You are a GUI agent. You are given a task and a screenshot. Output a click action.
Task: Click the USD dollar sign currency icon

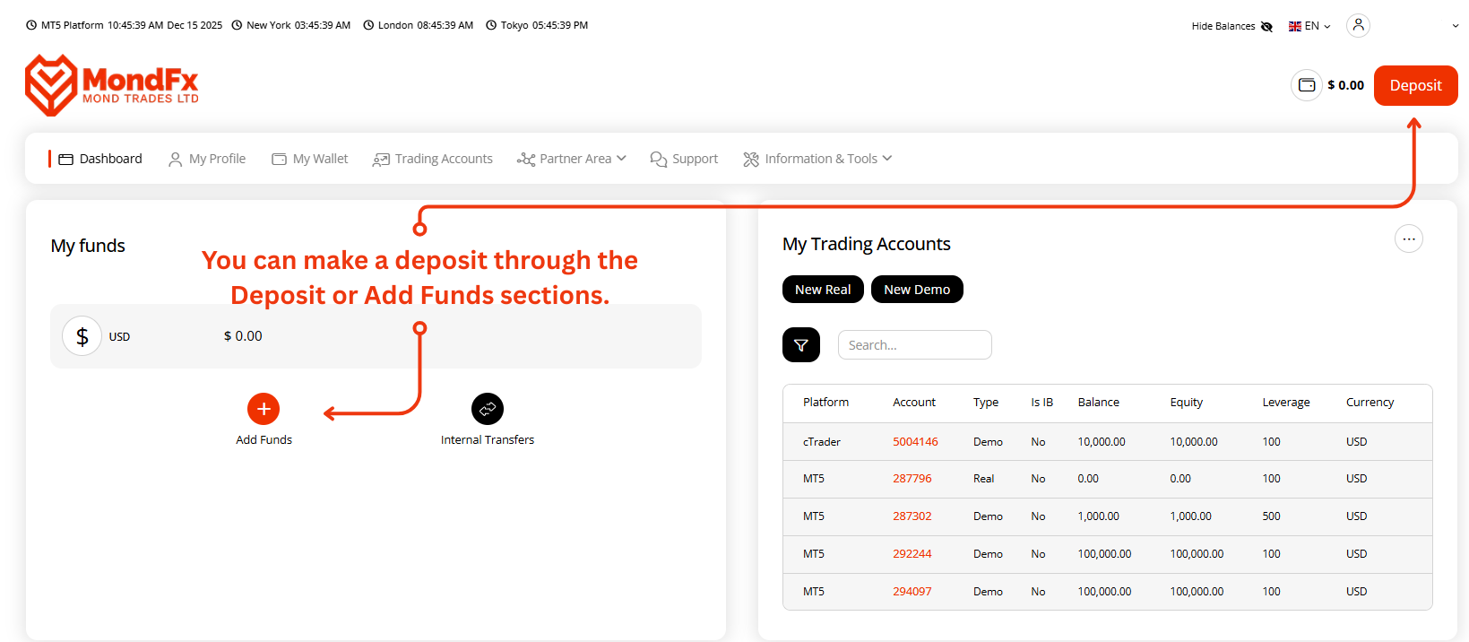click(x=82, y=337)
